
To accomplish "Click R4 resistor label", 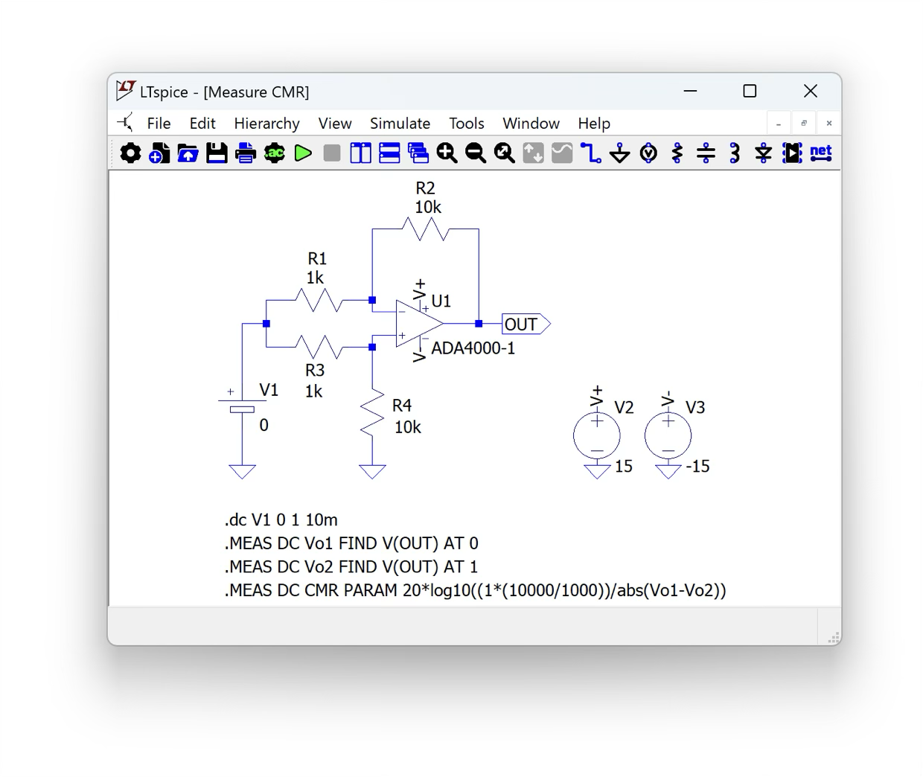I will pos(402,406).
